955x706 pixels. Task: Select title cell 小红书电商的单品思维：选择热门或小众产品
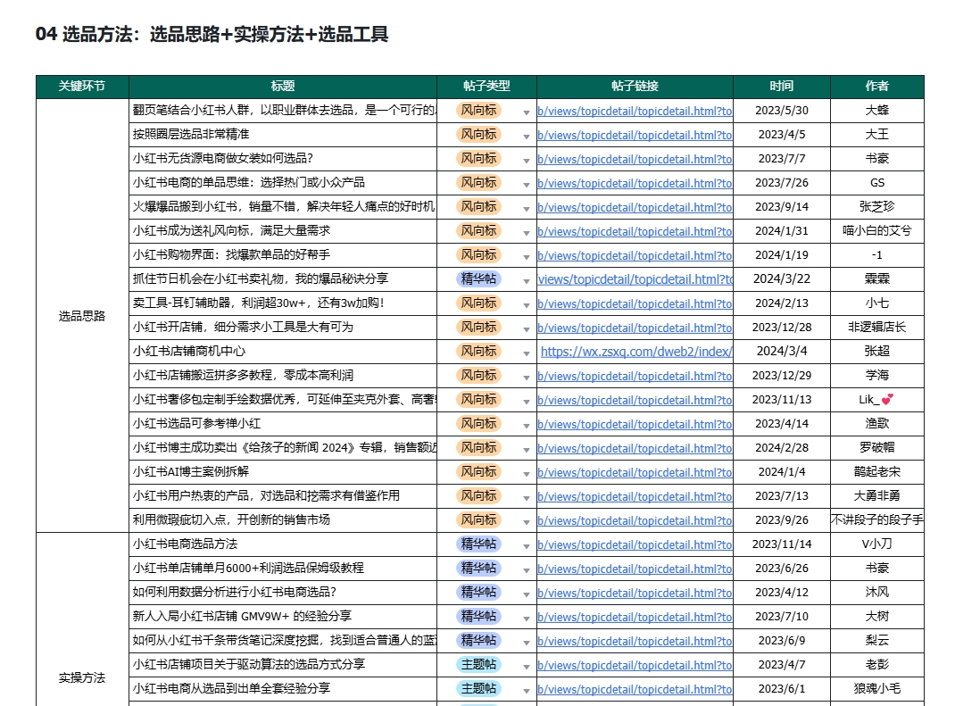point(283,183)
